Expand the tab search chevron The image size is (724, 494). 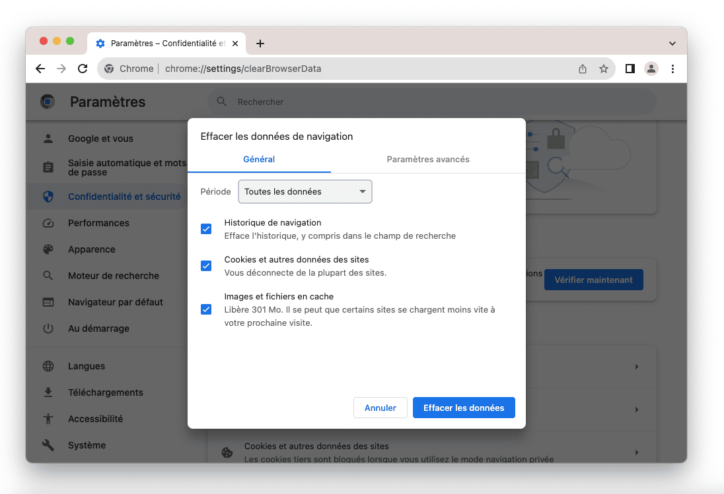coord(672,44)
